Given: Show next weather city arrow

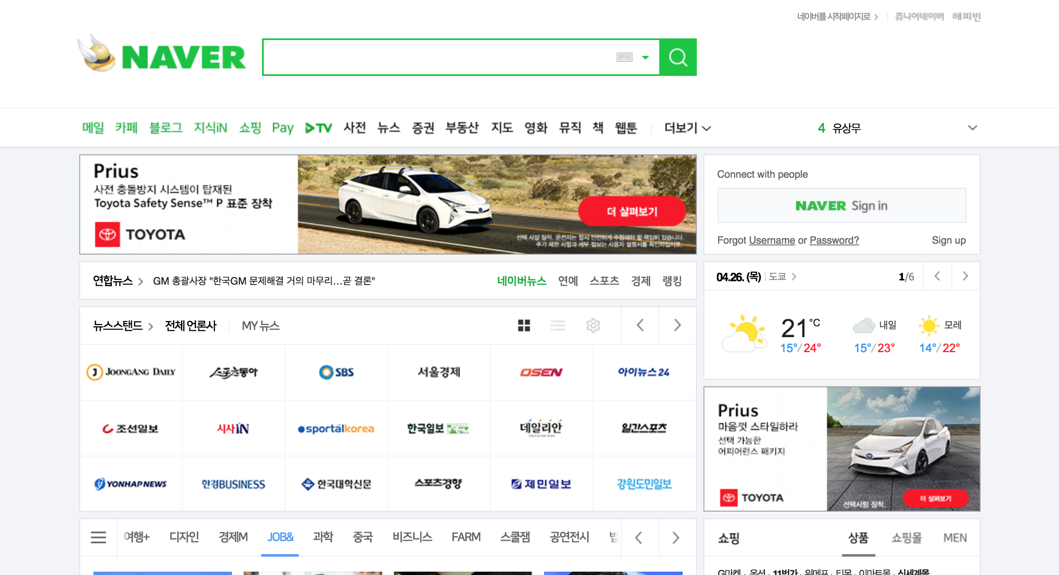Looking at the screenshot, I should [966, 276].
